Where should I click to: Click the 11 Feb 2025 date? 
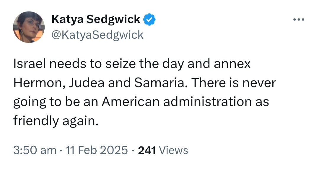click(96, 151)
